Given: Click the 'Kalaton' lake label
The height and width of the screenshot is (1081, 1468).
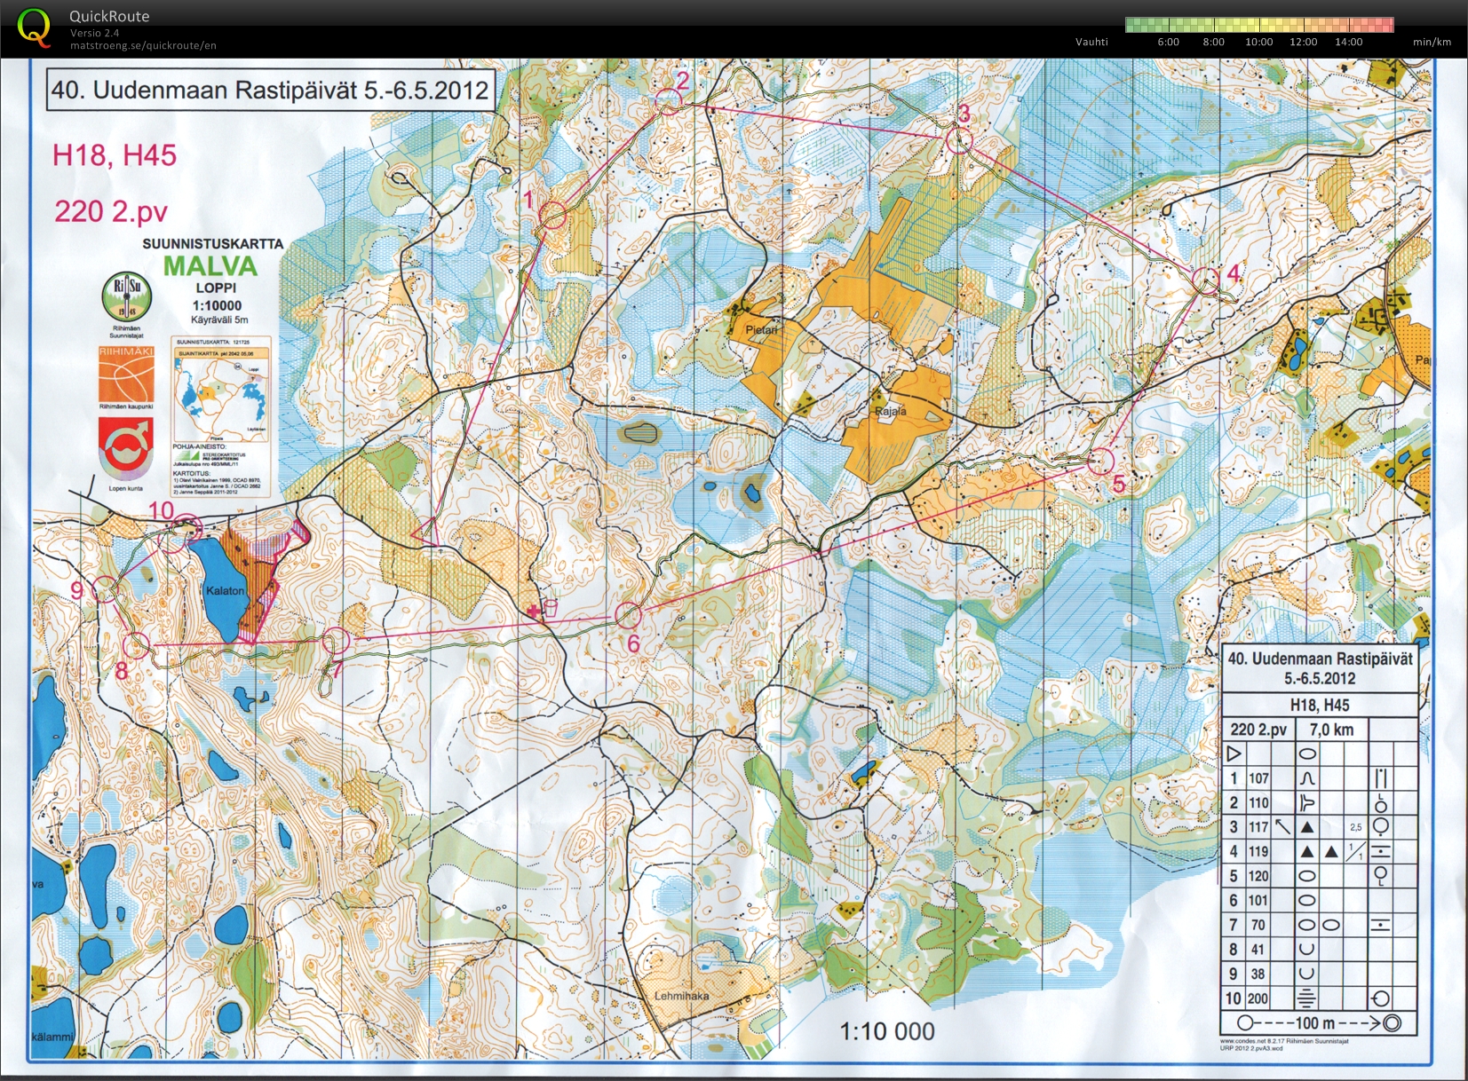Looking at the screenshot, I should coord(225,590).
